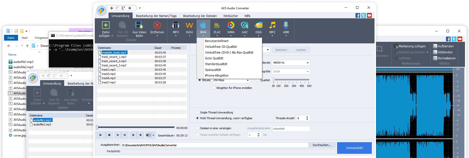
Task: Select Single-Thread-Umwandlung radio button
Action: (x=198, y=112)
